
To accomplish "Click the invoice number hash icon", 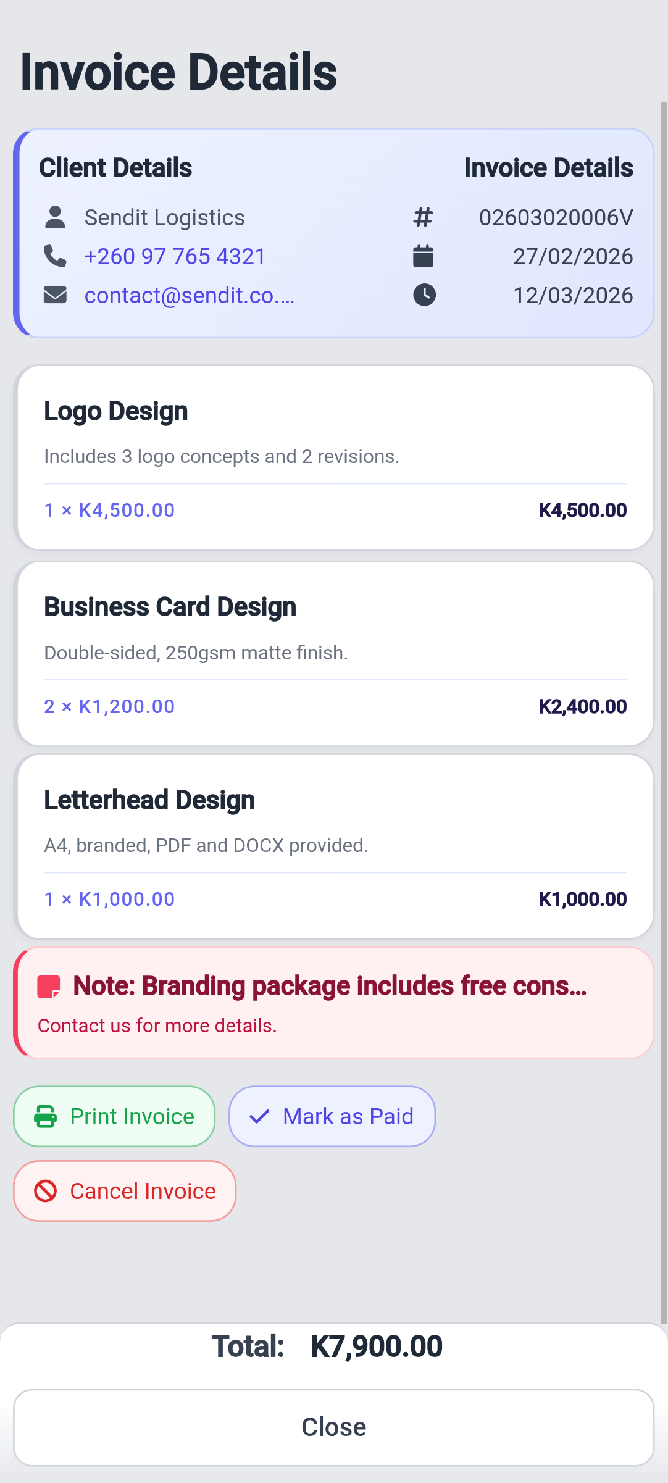I will pos(423,217).
